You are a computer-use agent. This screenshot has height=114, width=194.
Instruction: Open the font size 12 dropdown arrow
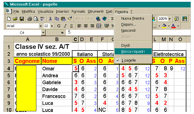tap(52, 26)
